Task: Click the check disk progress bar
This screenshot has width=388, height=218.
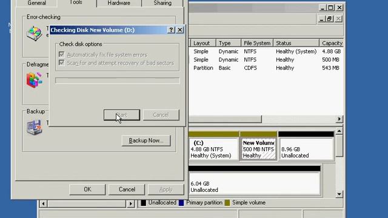Action: tap(118, 81)
